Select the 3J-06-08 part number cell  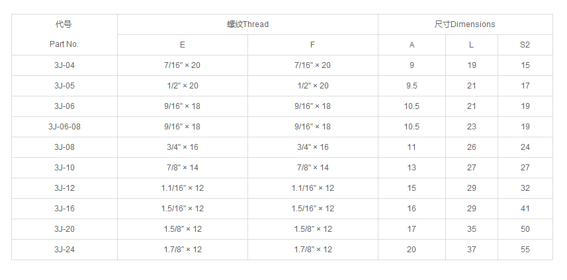point(64,127)
